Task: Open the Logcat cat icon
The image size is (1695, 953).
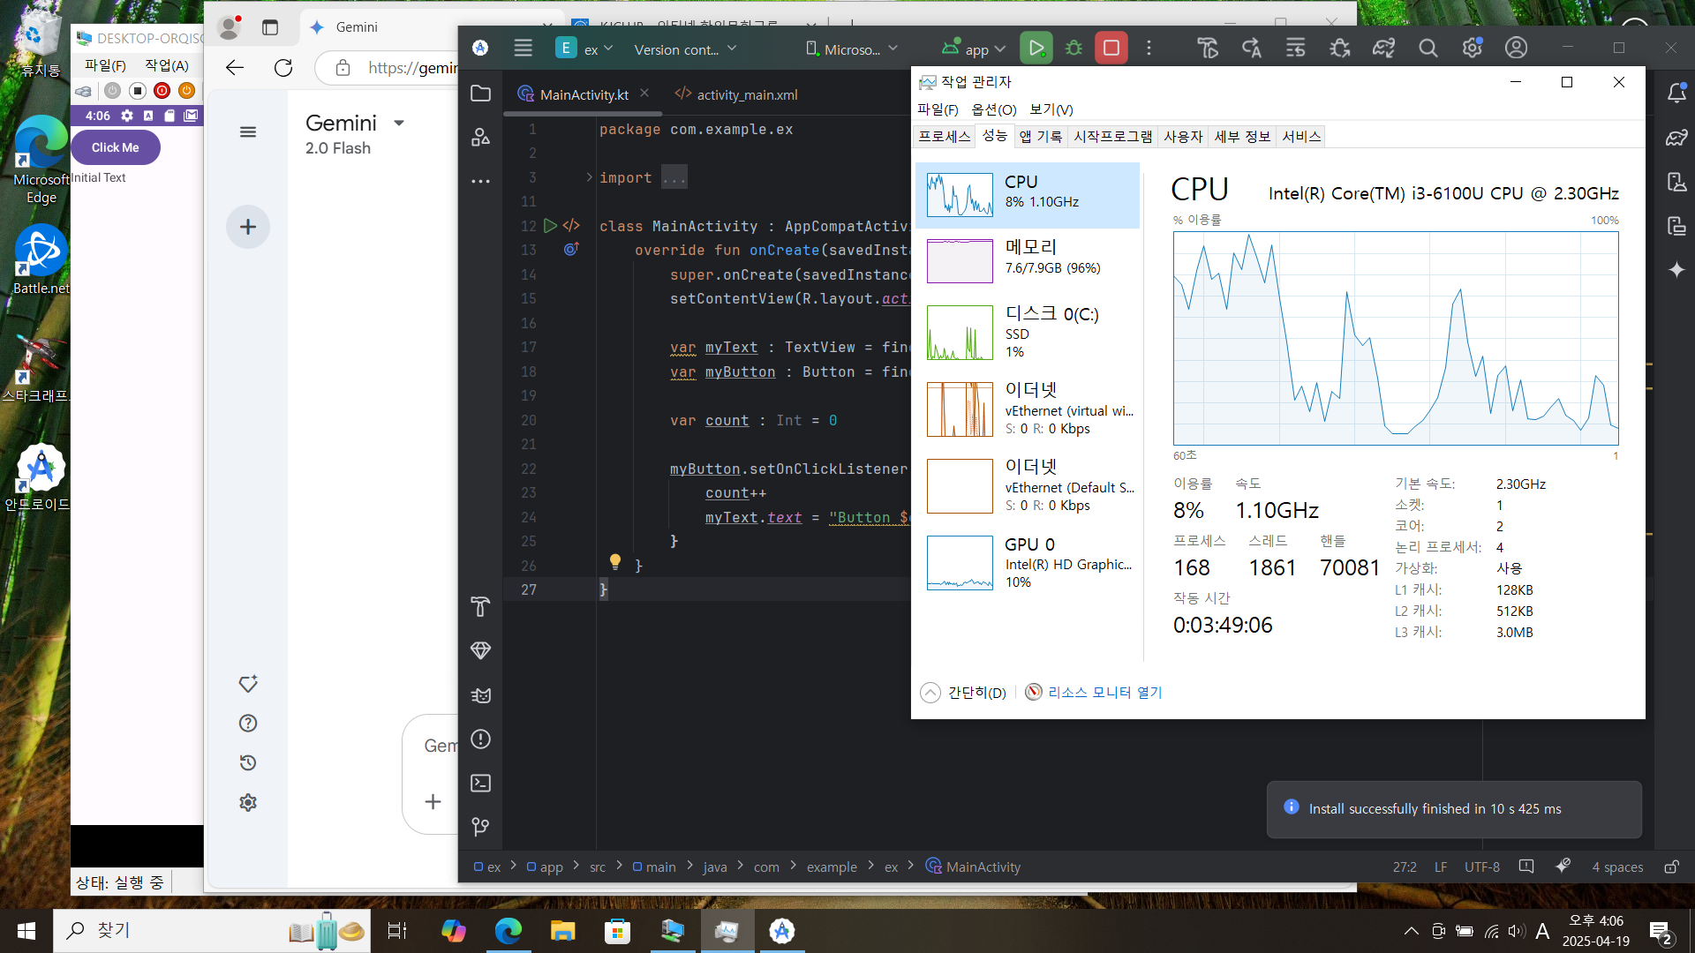Action: [x=480, y=695]
